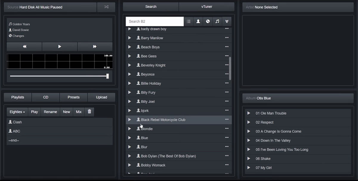This screenshot has width=358, height=181.
Task: Skip to next track button
Action: coord(95,46)
